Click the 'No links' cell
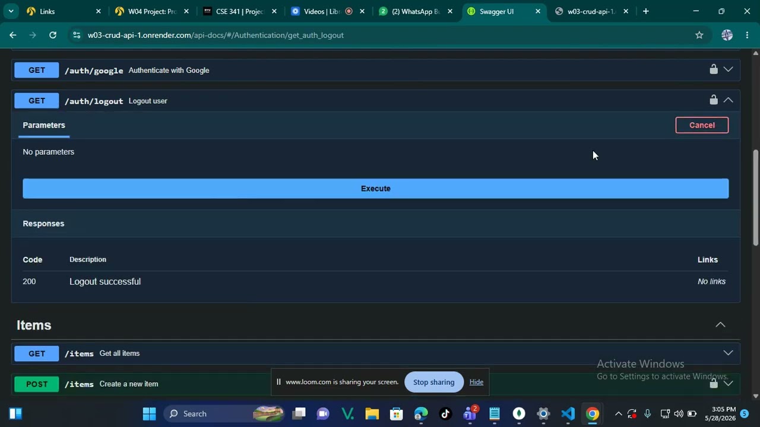The height and width of the screenshot is (427, 760). click(x=711, y=281)
